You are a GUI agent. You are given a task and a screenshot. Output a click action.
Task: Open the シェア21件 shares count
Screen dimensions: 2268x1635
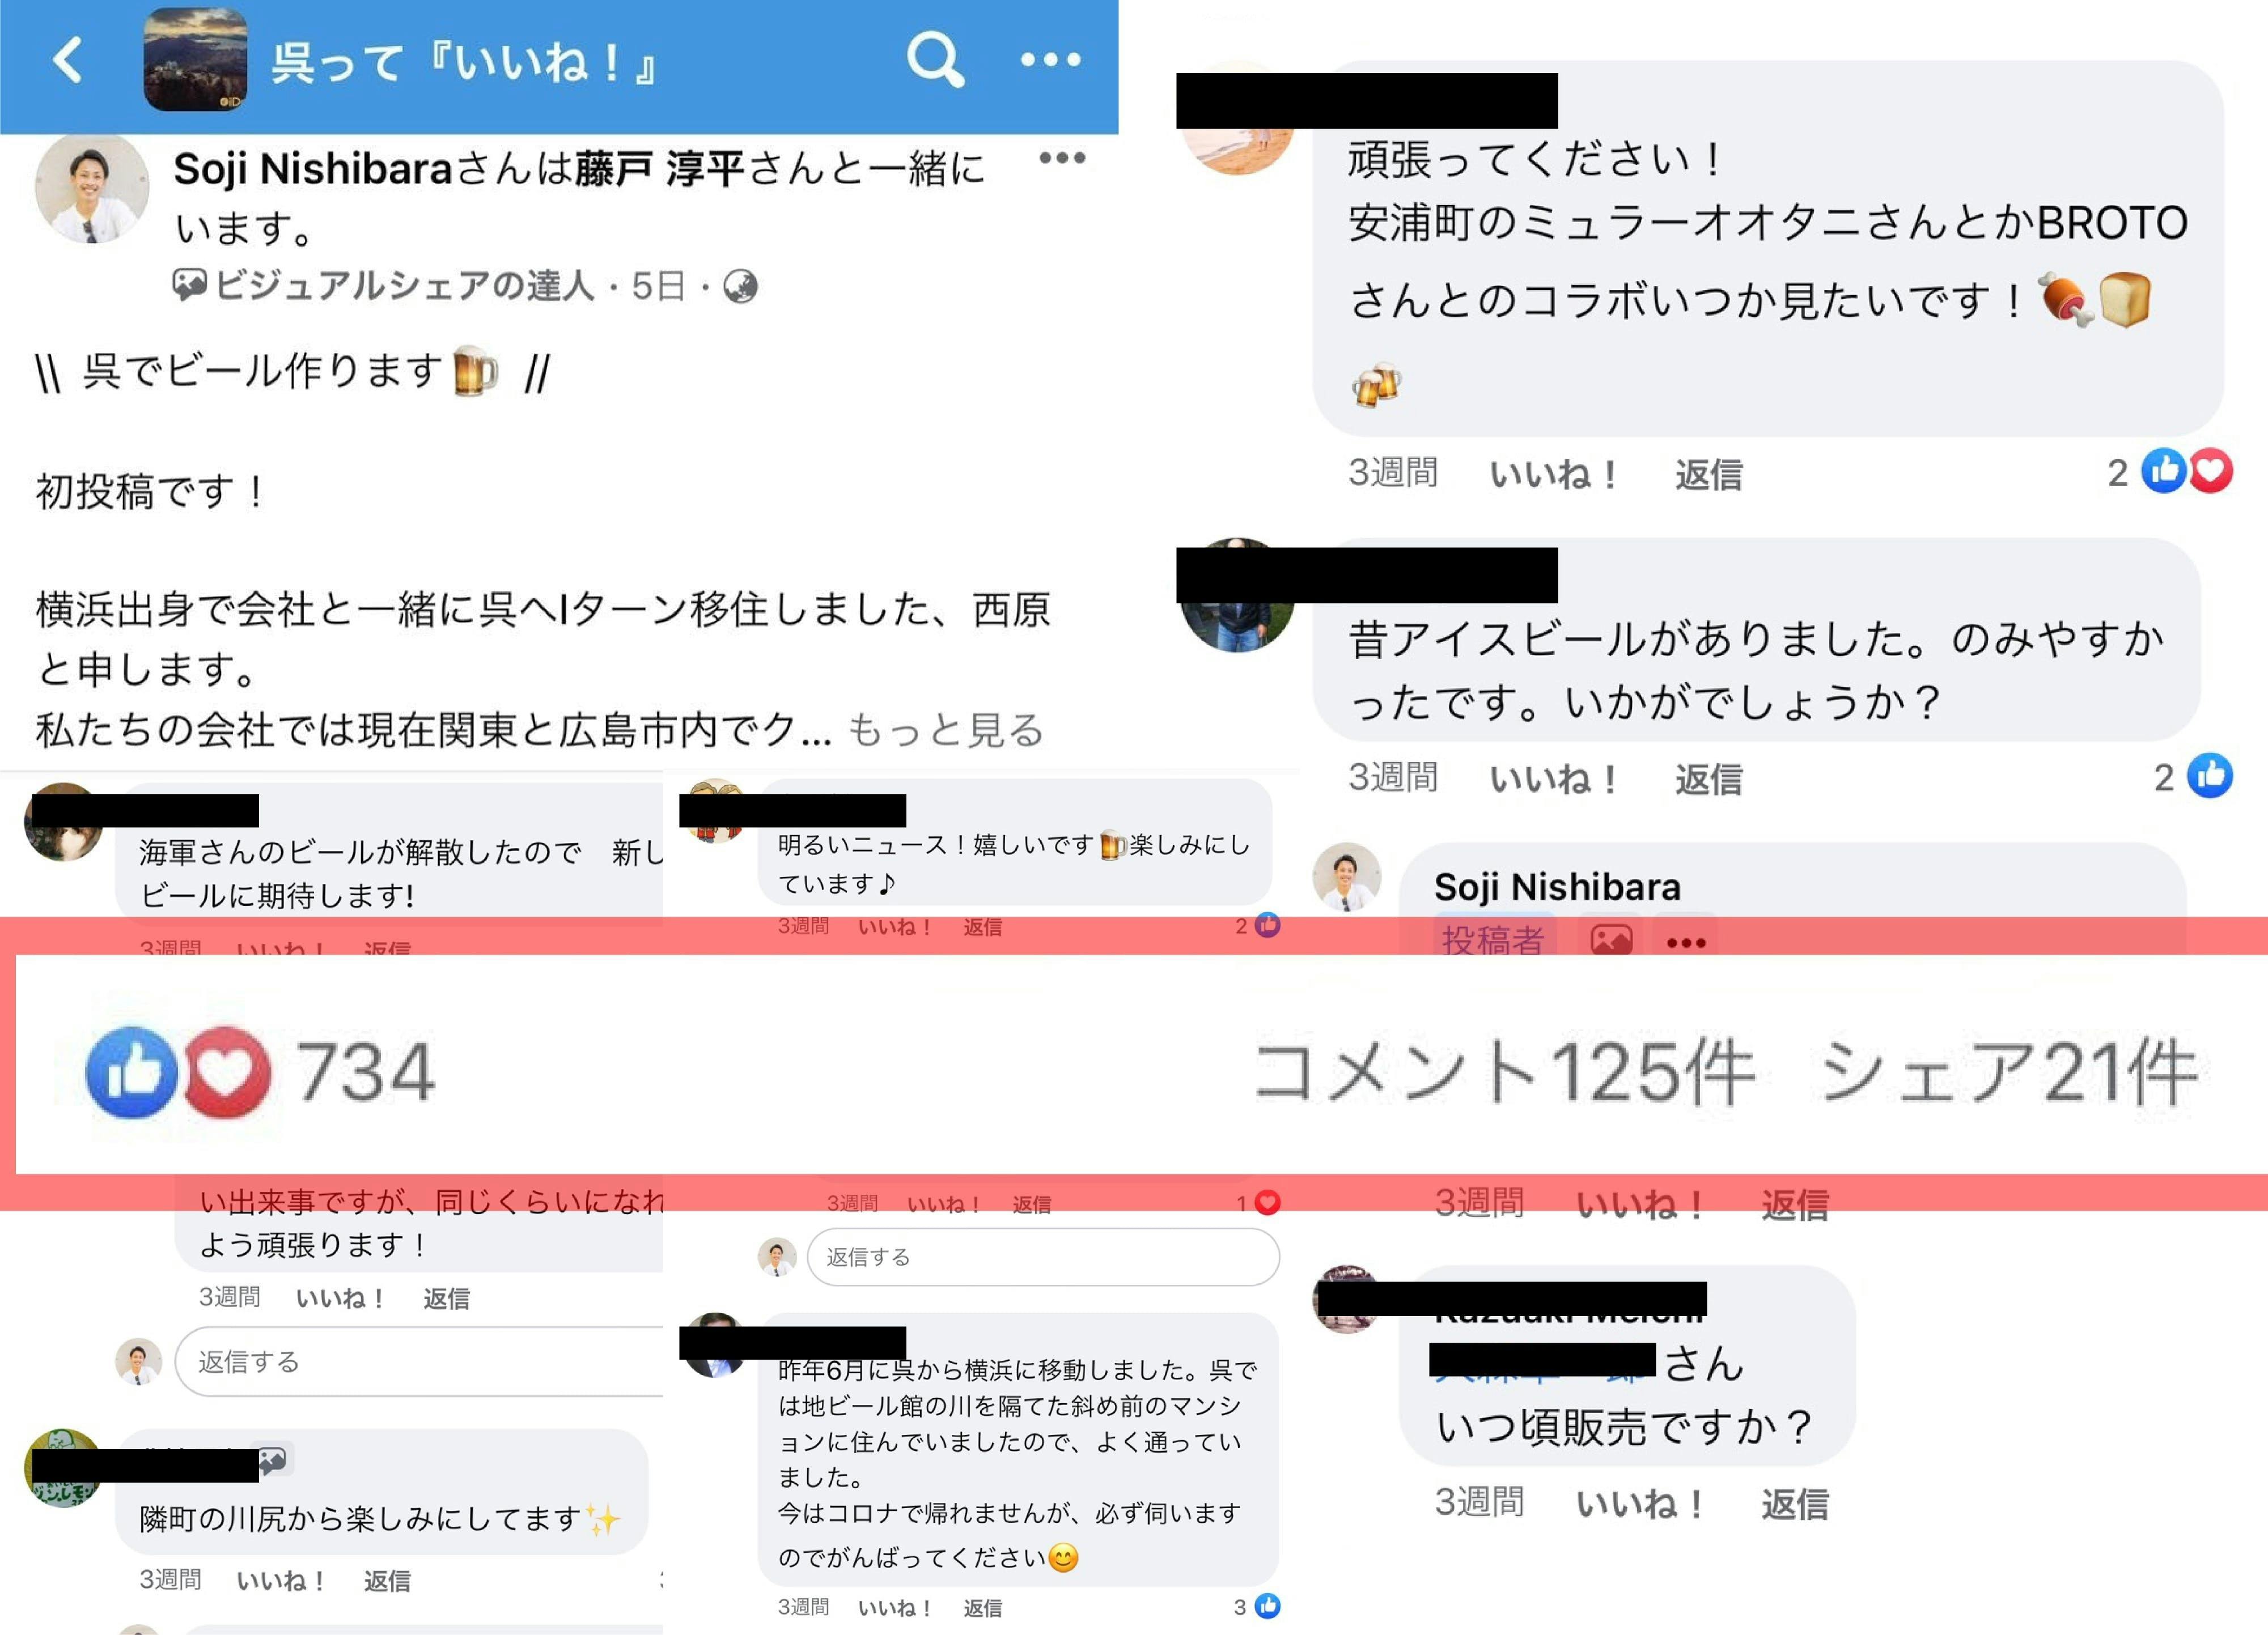(x=2008, y=1072)
